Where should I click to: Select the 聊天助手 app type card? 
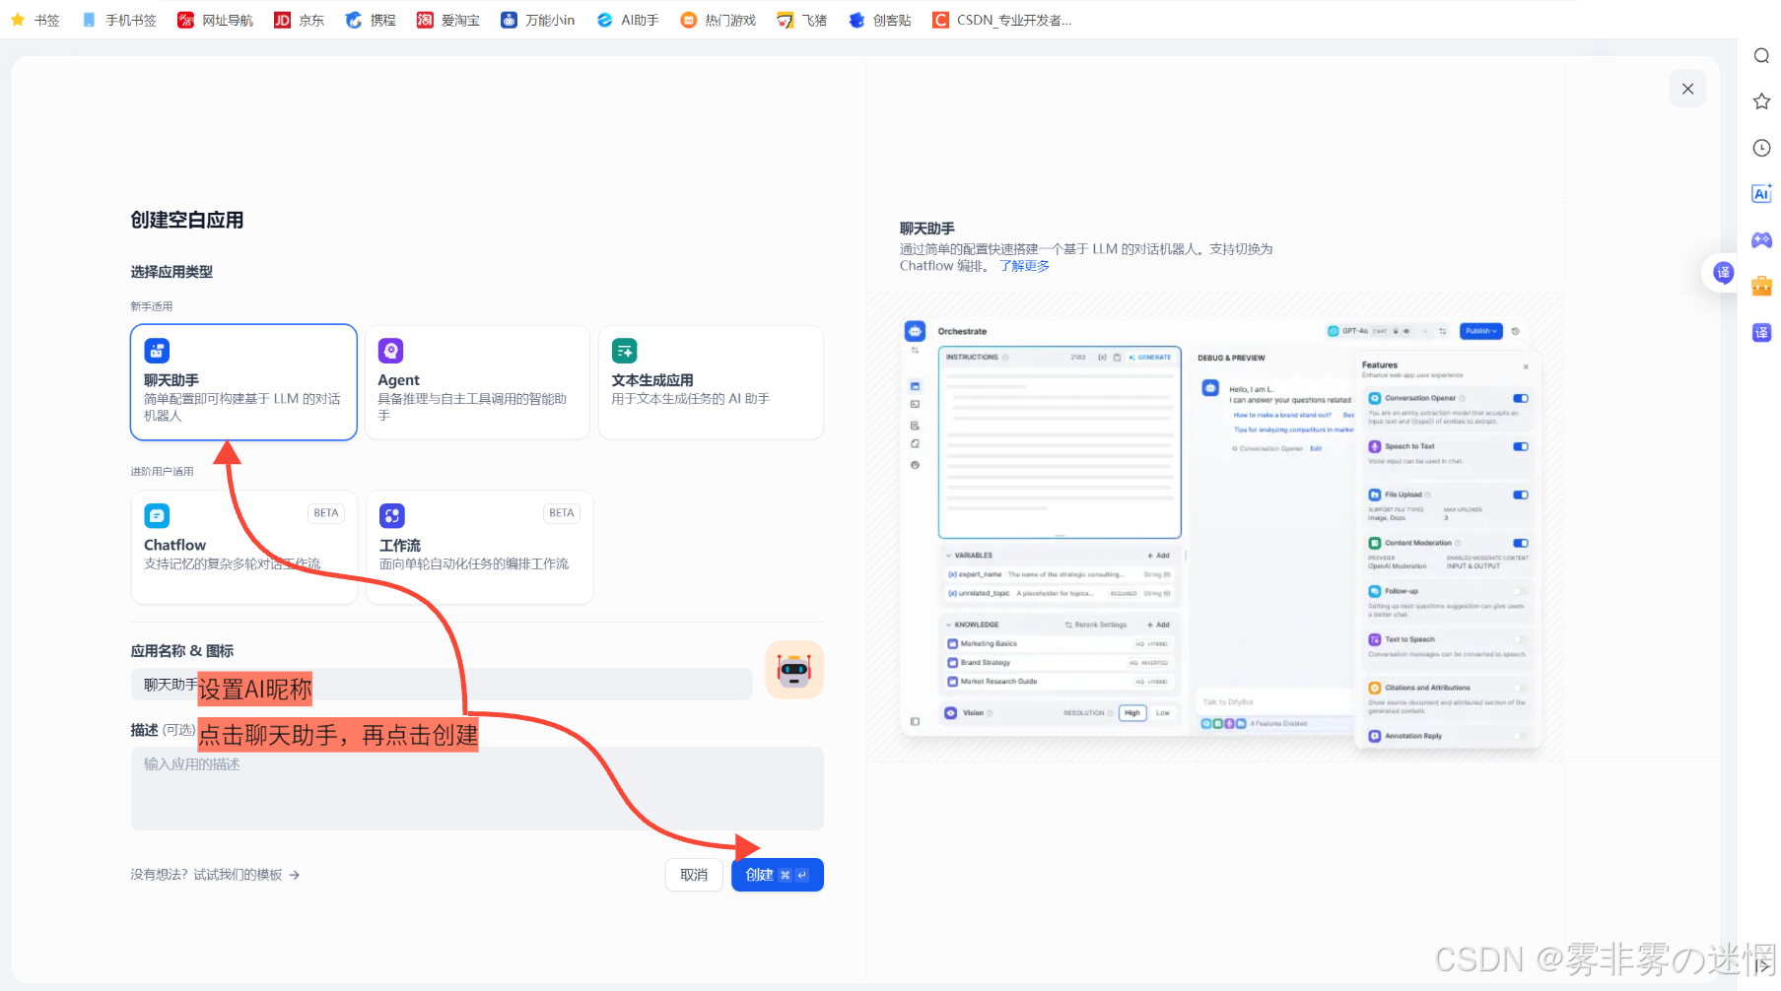[x=243, y=382]
